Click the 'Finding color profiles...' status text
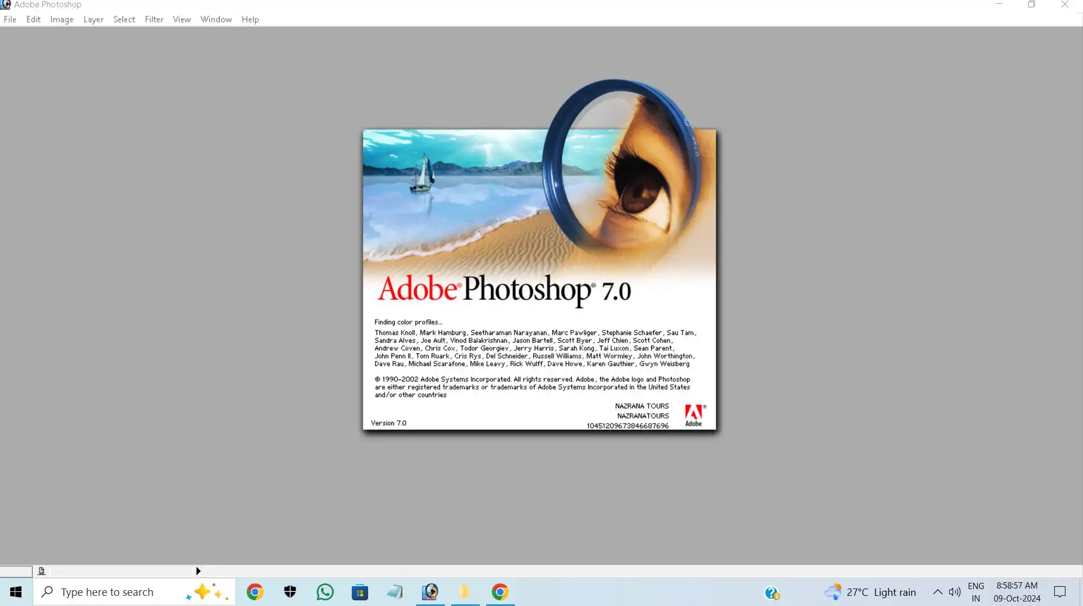This screenshot has width=1083, height=606. pyautogui.click(x=408, y=322)
